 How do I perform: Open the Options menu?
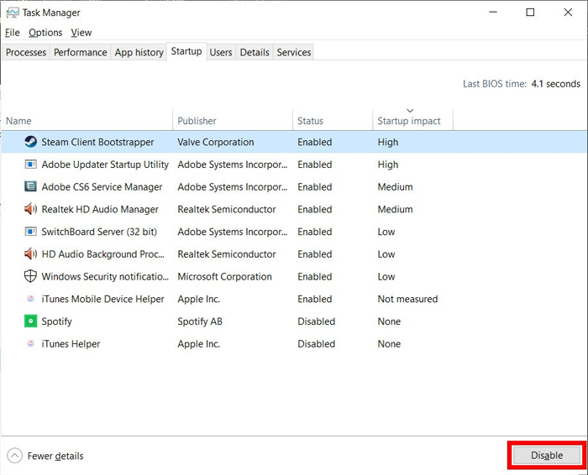click(45, 33)
